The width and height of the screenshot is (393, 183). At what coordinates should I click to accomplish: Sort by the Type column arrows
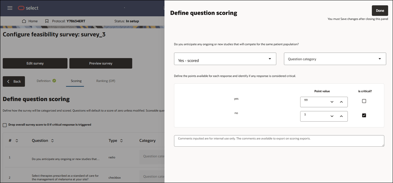point(121,141)
